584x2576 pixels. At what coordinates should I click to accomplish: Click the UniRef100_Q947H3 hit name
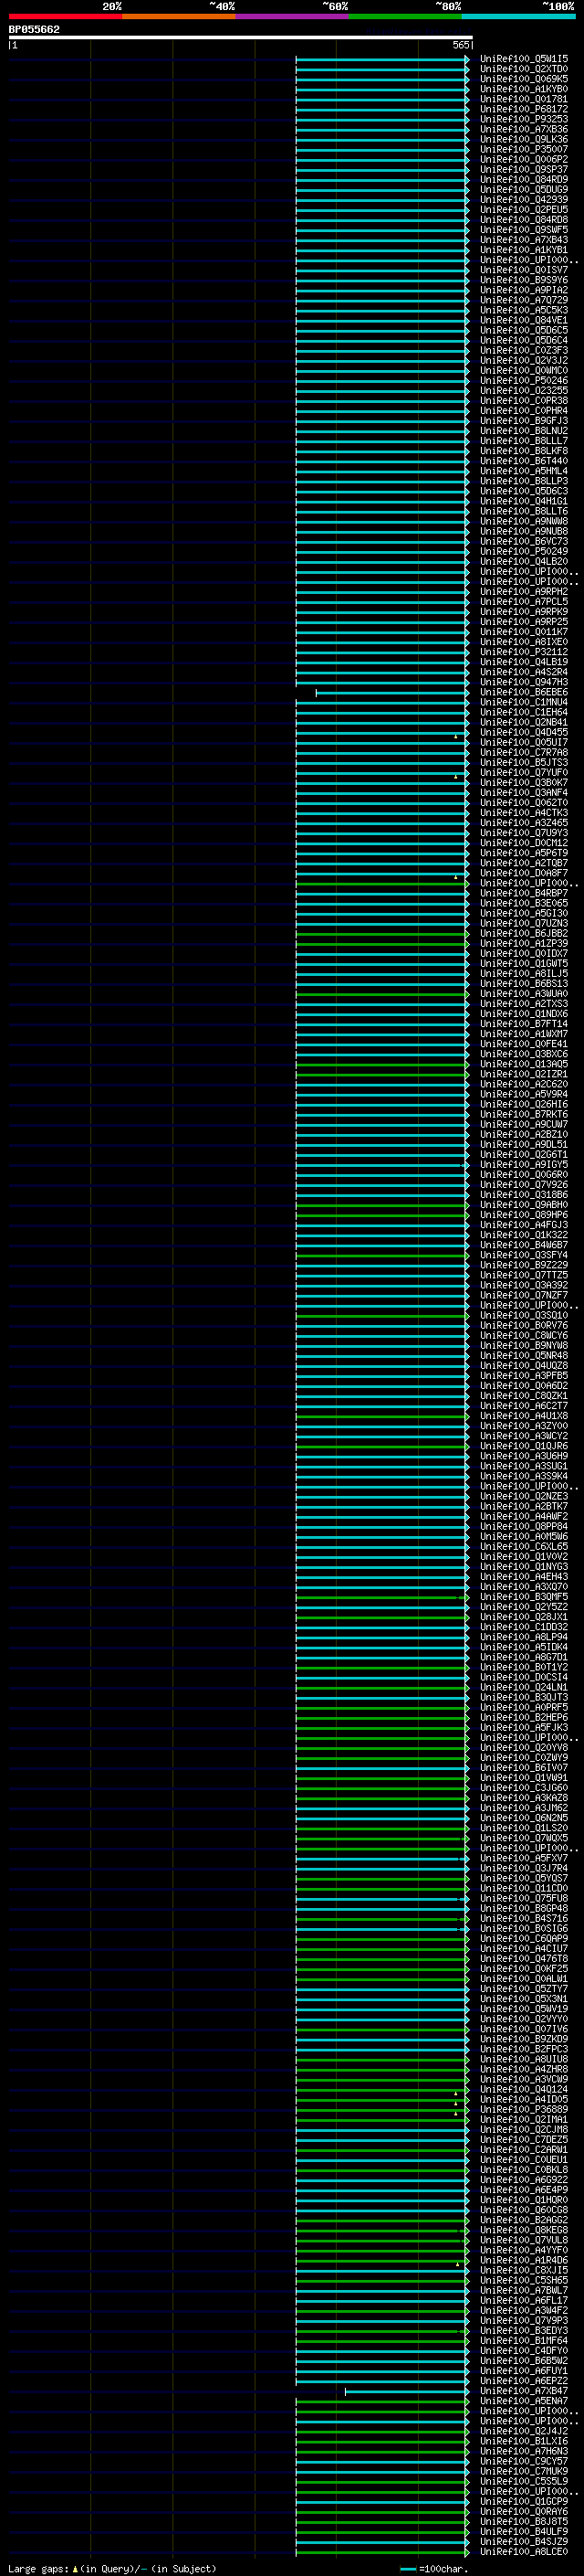524,682
